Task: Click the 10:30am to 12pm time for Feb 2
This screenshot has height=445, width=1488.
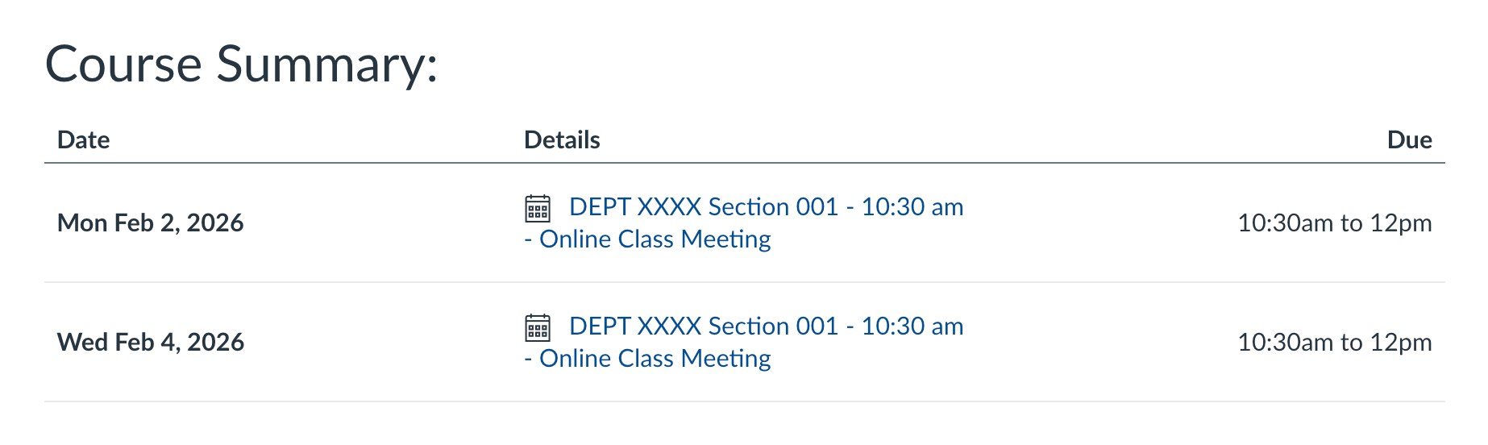Action: tap(1334, 223)
